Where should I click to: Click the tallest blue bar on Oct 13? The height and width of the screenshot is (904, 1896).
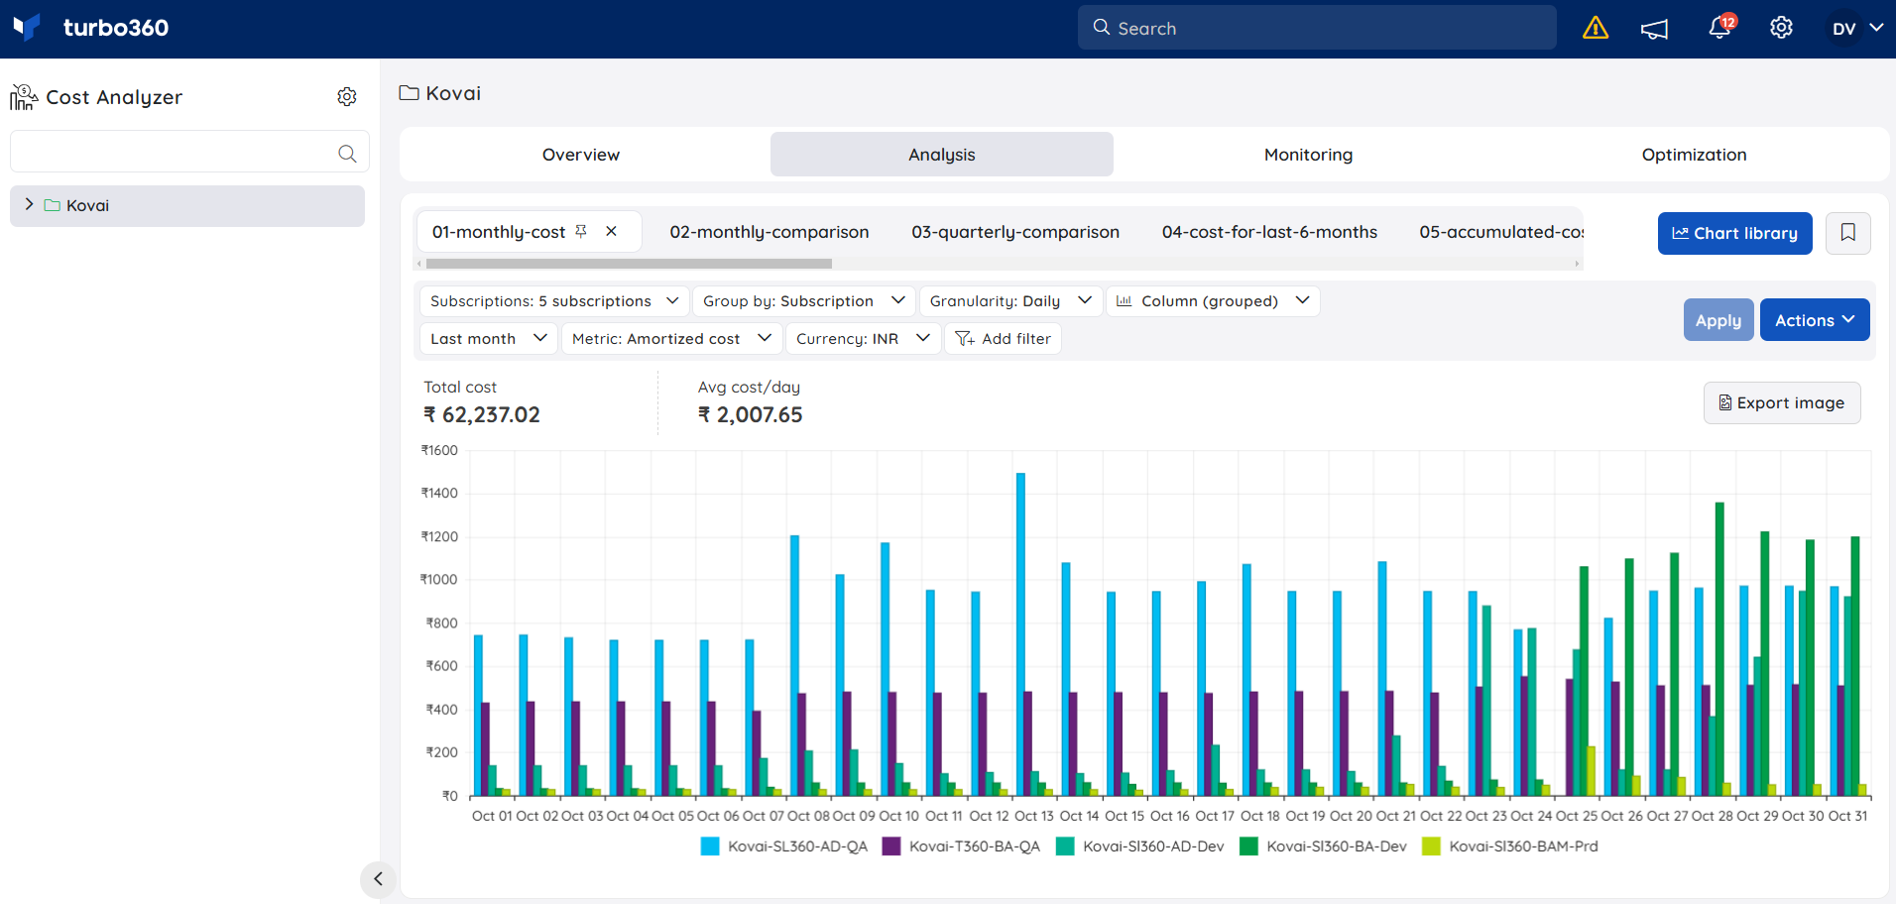tap(1020, 634)
